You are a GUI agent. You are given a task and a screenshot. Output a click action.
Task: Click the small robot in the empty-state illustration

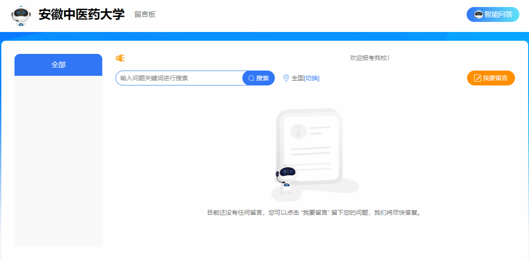tap(286, 178)
